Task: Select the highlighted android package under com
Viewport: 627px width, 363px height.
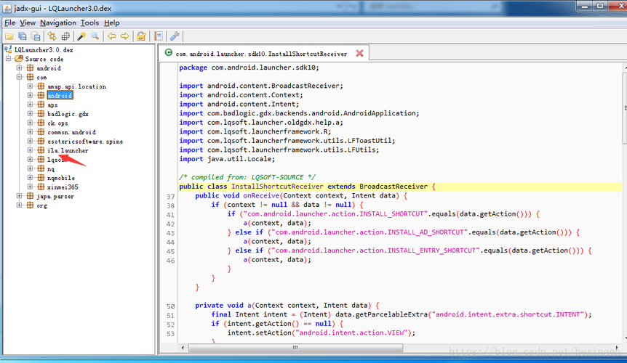Action: click(60, 96)
